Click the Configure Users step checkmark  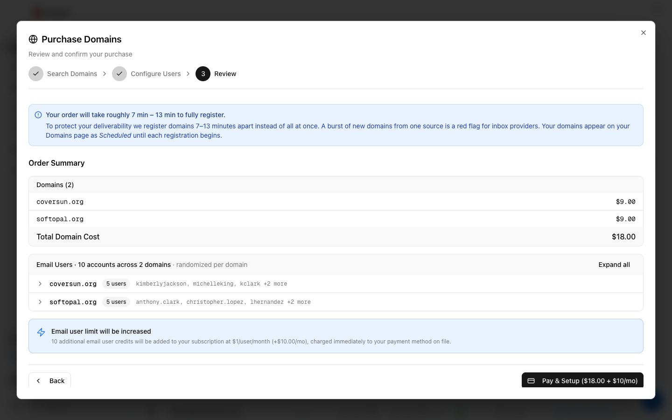[119, 74]
